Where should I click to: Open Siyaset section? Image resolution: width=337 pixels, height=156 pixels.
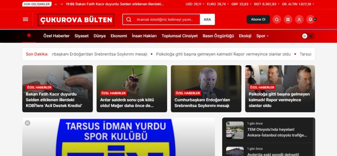[82, 36]
